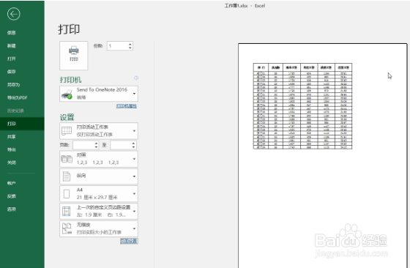
Task: Click the collated pages icon
Action: pos(67,159)
